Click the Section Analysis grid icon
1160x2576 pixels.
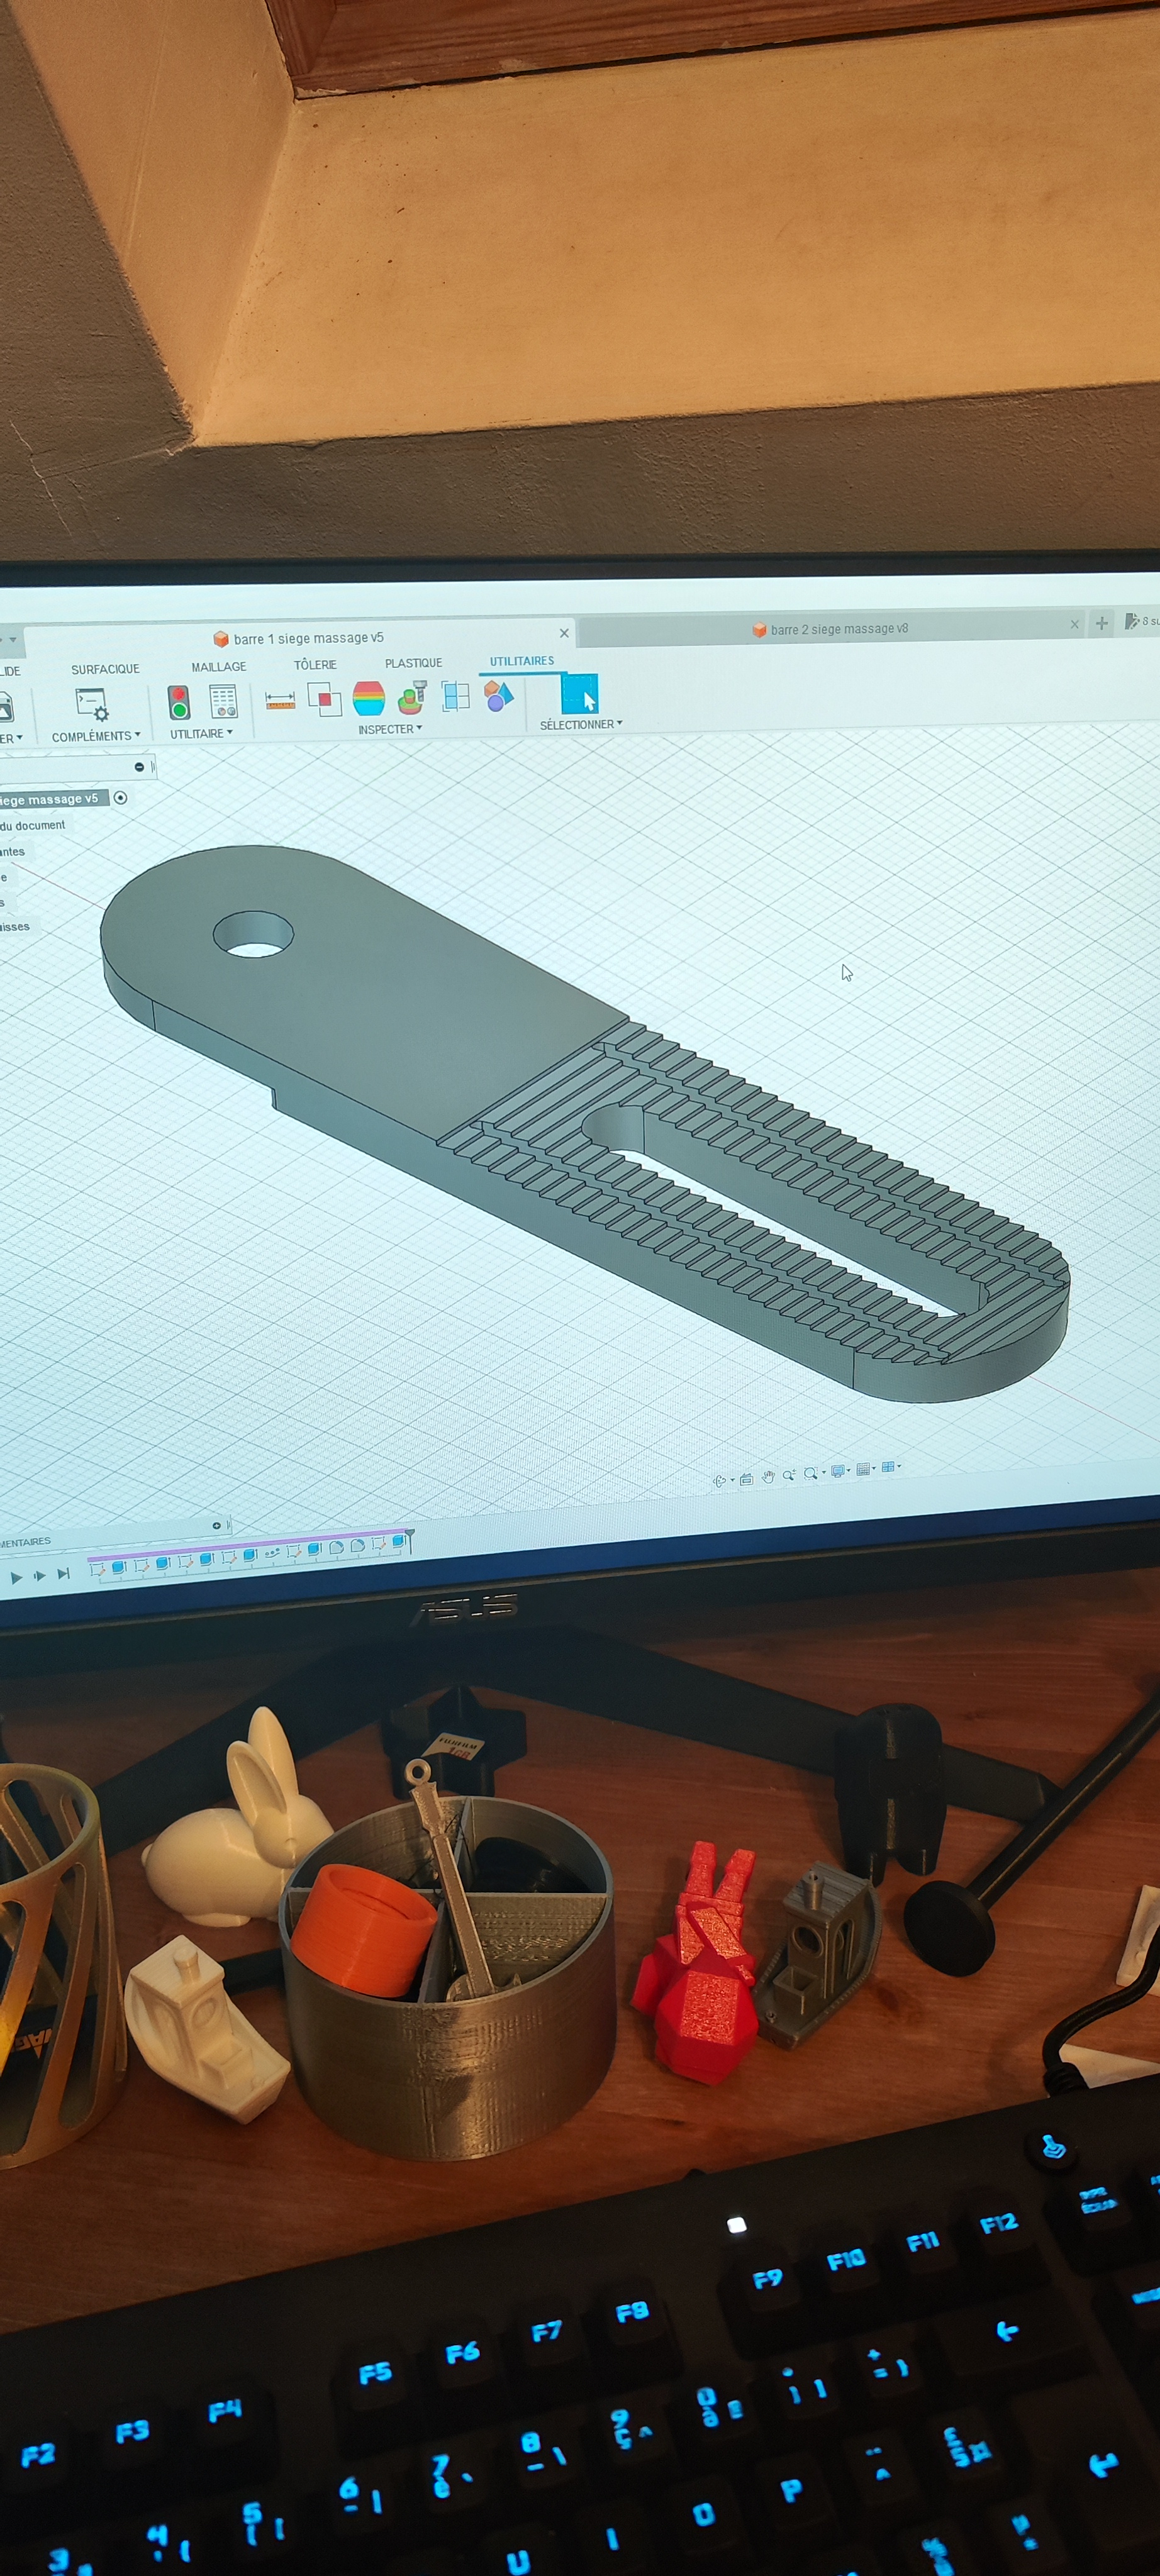click(456, 696)
